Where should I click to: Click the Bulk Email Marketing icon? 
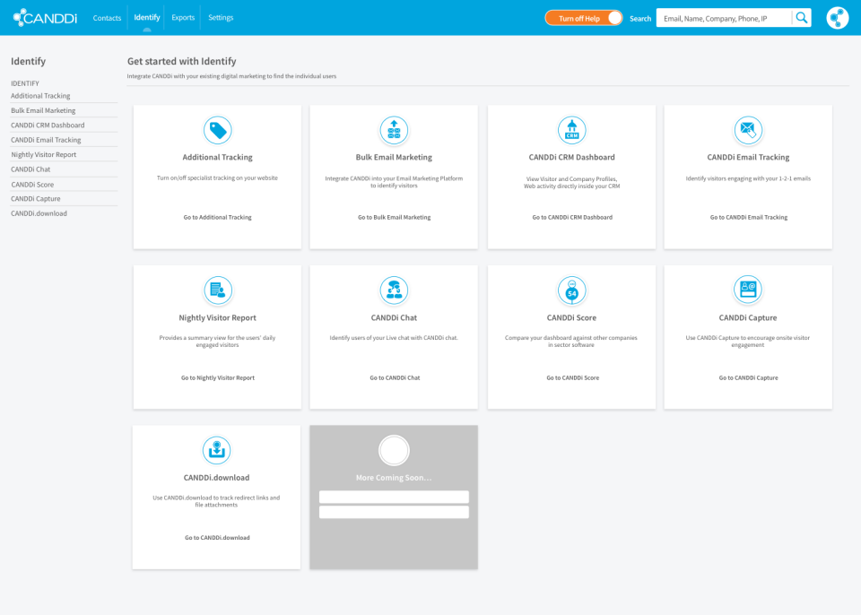(x=394, y=130)
